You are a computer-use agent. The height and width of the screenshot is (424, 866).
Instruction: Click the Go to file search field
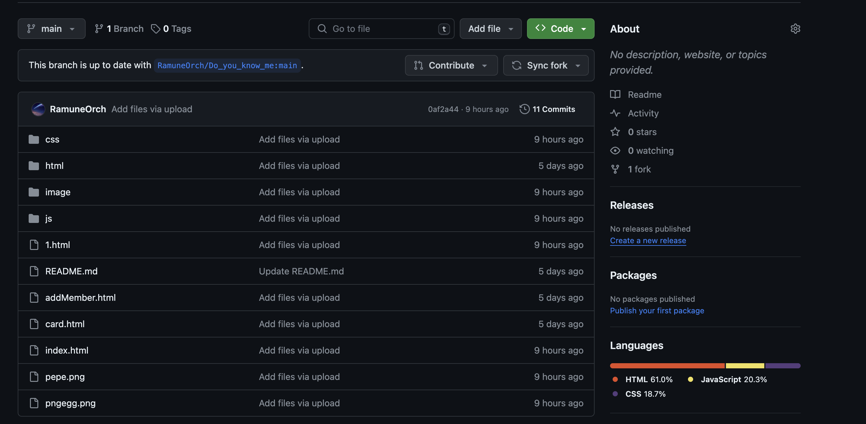coord(381,29)
